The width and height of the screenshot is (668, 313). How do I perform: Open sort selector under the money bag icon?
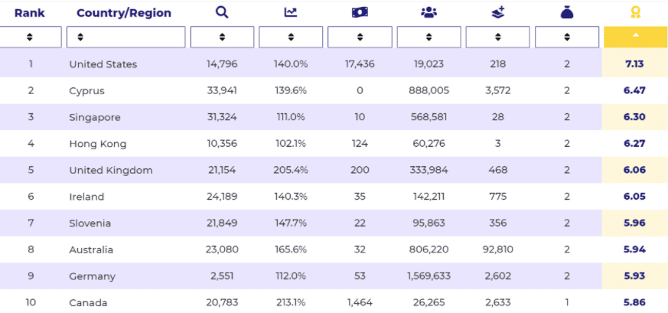point(566,37)
